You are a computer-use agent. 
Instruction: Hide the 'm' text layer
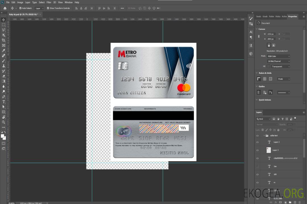tap(258, 182)
